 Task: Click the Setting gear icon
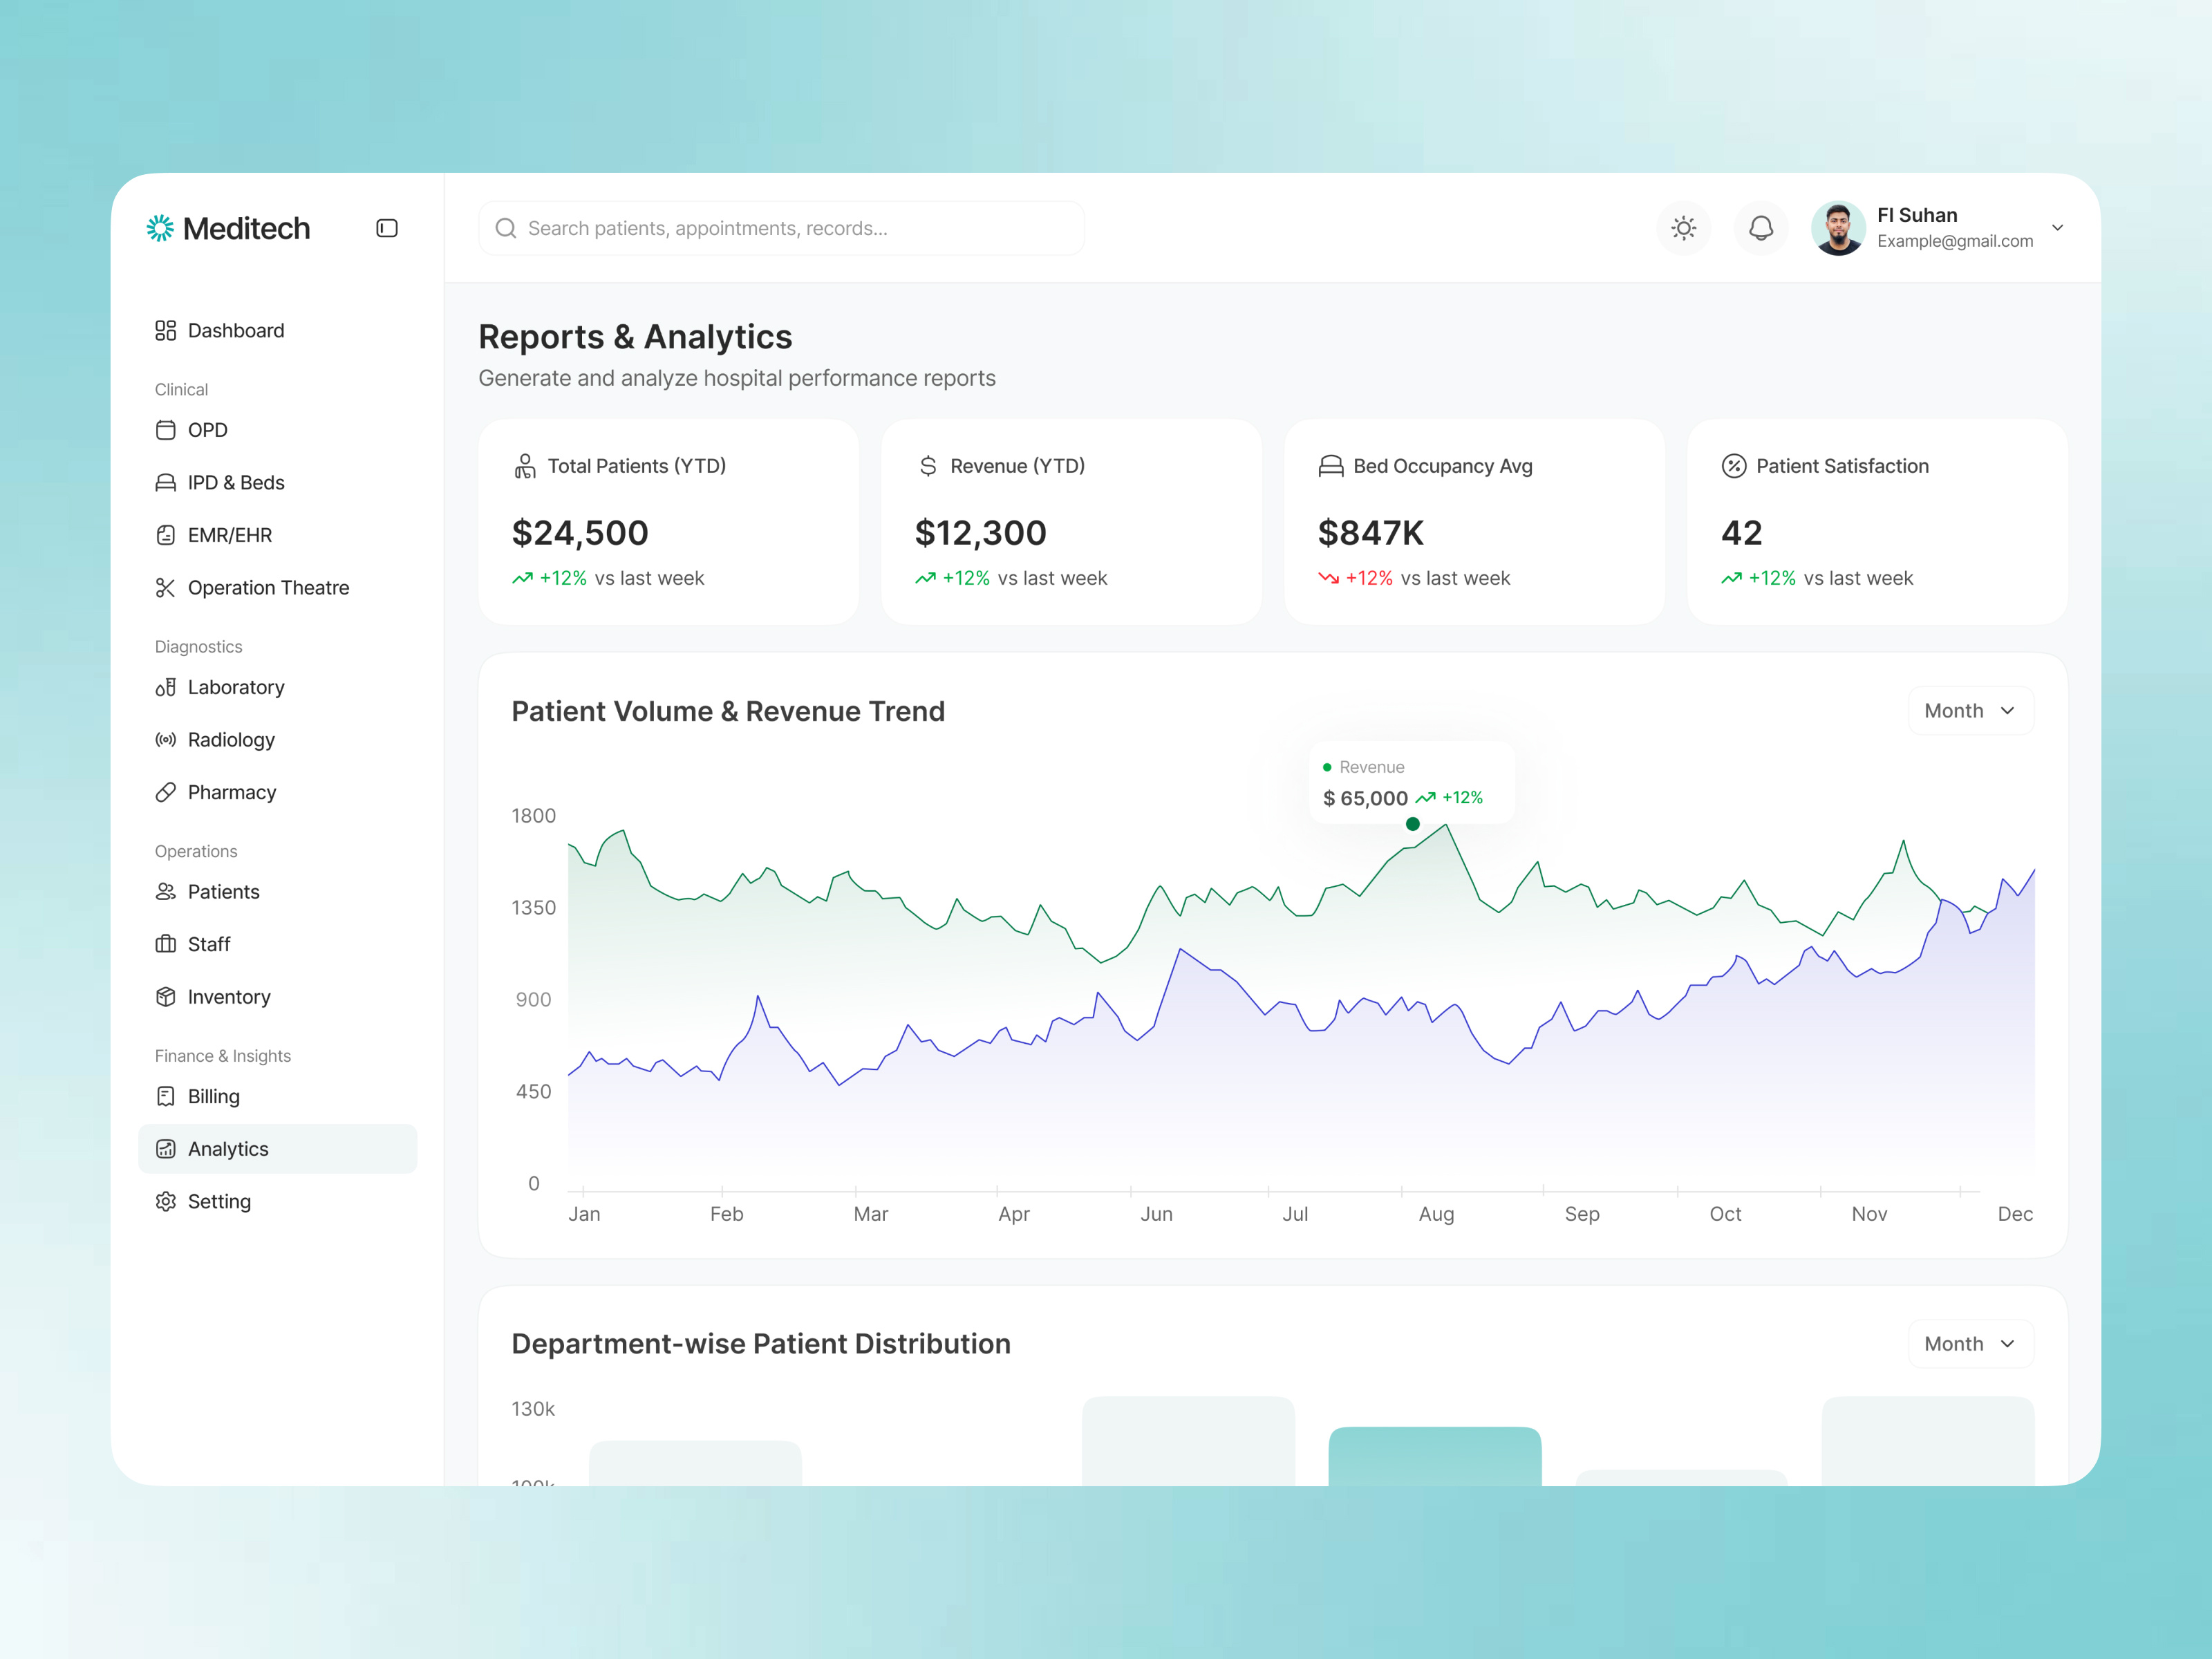166,1201
